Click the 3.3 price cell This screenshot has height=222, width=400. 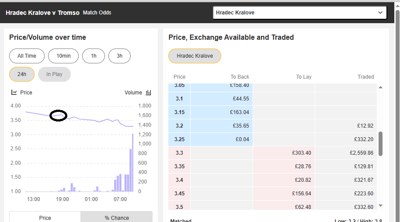179,153
